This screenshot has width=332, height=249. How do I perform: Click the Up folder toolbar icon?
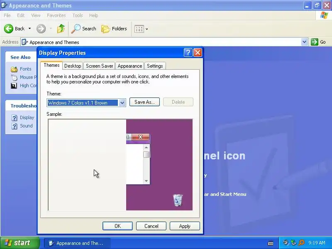click(x=61, y=29)
